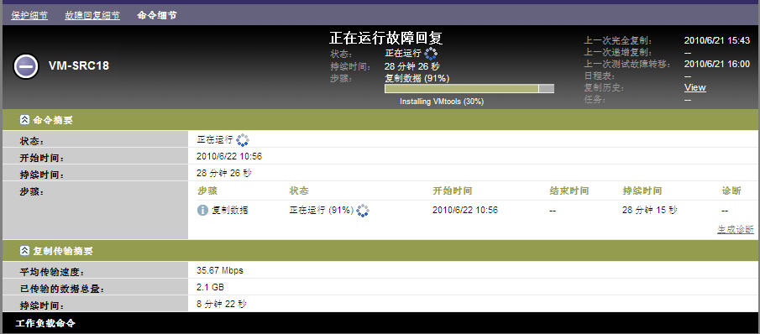This screenshot has height=334, width=760.
Task: Click the 35.67 Mbps transfer speed value
Action: click(x=220, y=270)
